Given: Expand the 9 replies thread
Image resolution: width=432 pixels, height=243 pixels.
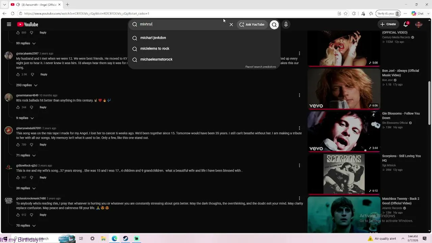Looking at the screenshot, I should 25,118.
